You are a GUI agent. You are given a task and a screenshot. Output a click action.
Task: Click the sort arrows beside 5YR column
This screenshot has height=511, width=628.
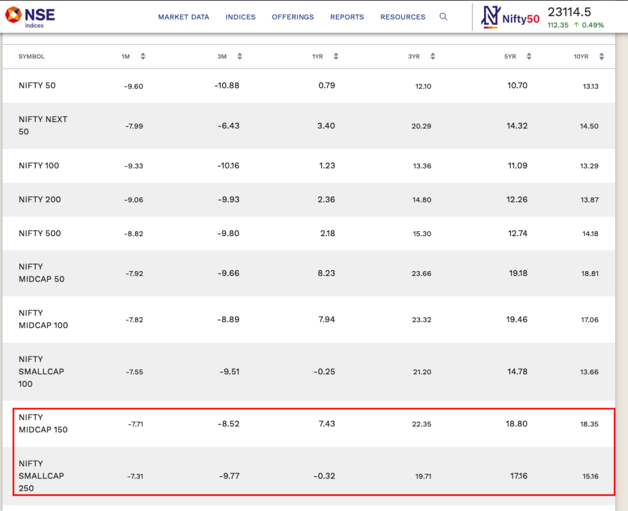click(x=529, y=56)
